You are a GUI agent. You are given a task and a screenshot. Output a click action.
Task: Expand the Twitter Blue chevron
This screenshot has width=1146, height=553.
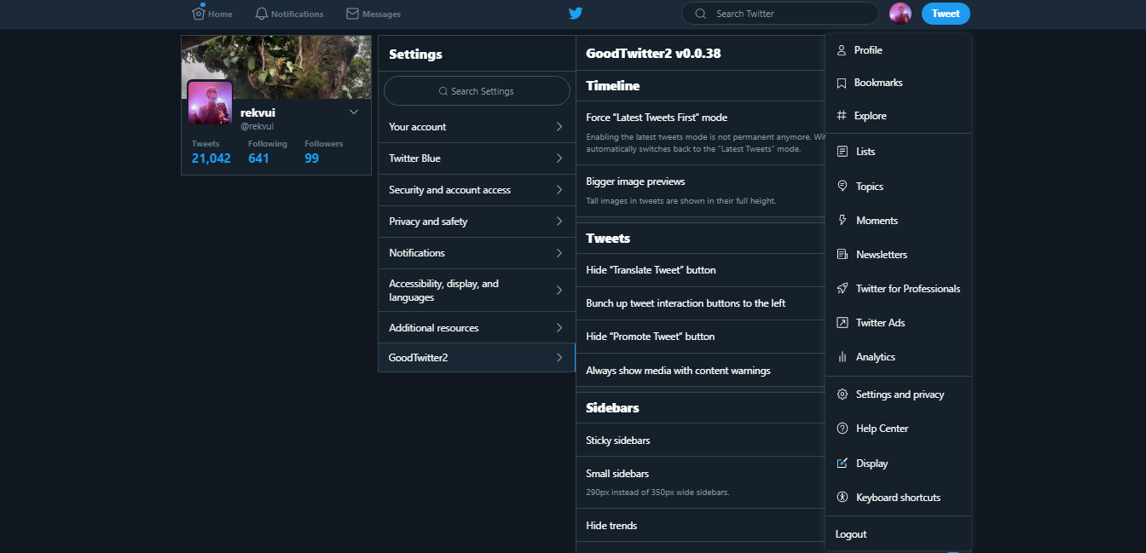click(559, 158)
